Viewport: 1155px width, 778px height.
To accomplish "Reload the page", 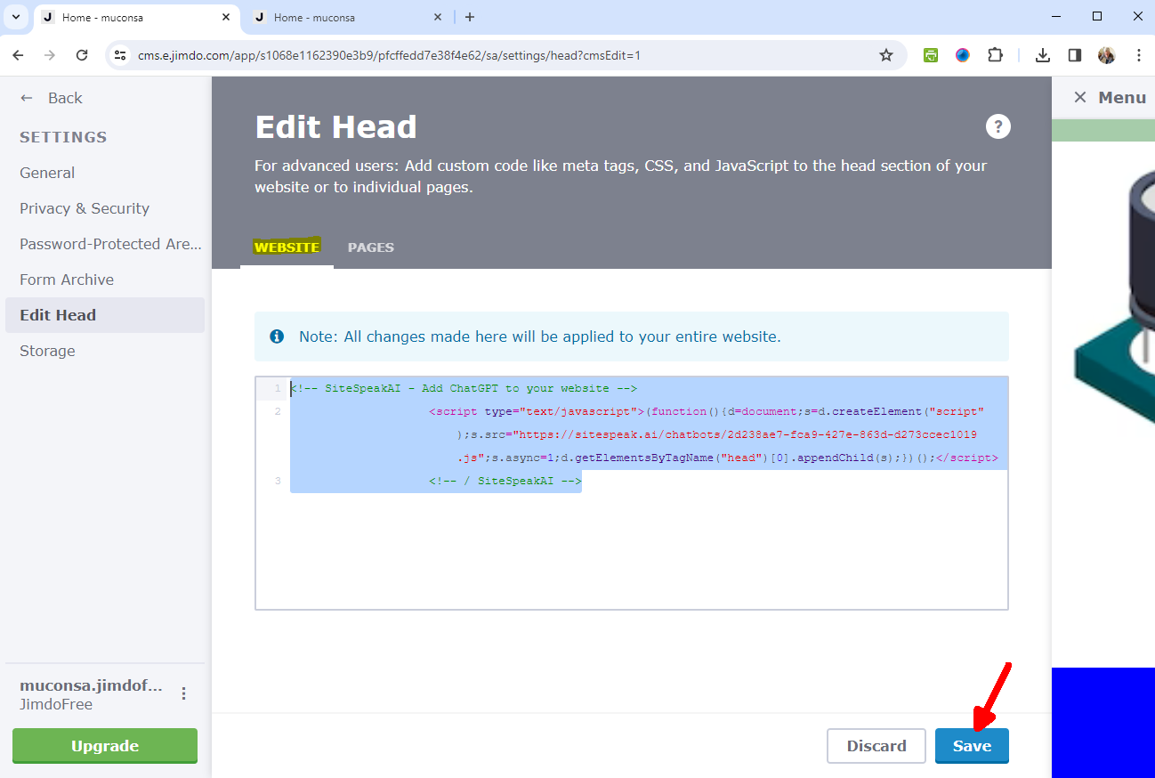I will pyautogui.click(x=82, y=55).
